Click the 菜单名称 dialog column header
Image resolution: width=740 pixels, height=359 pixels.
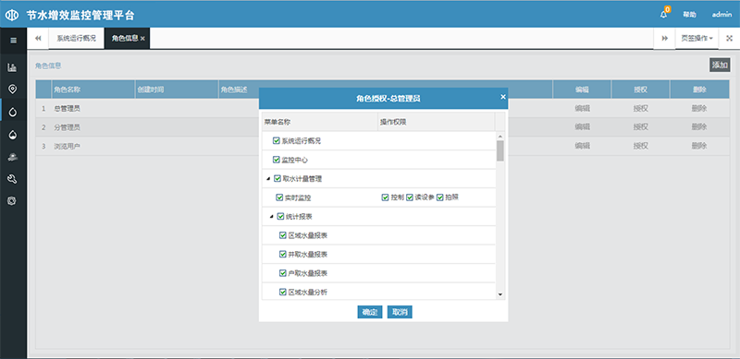319,122
